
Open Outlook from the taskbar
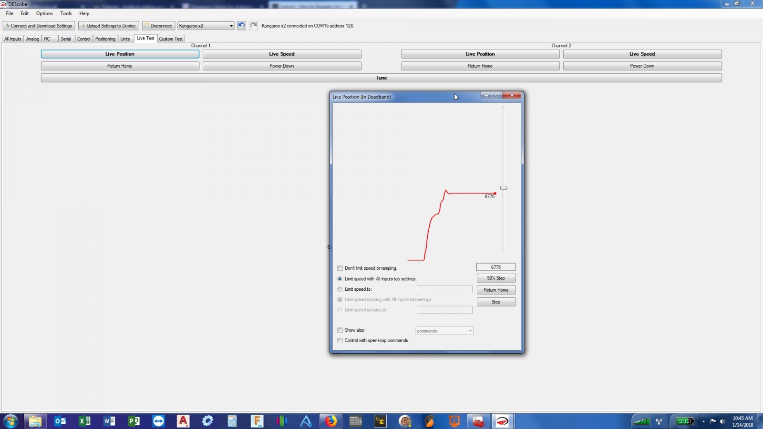(60, 421)
